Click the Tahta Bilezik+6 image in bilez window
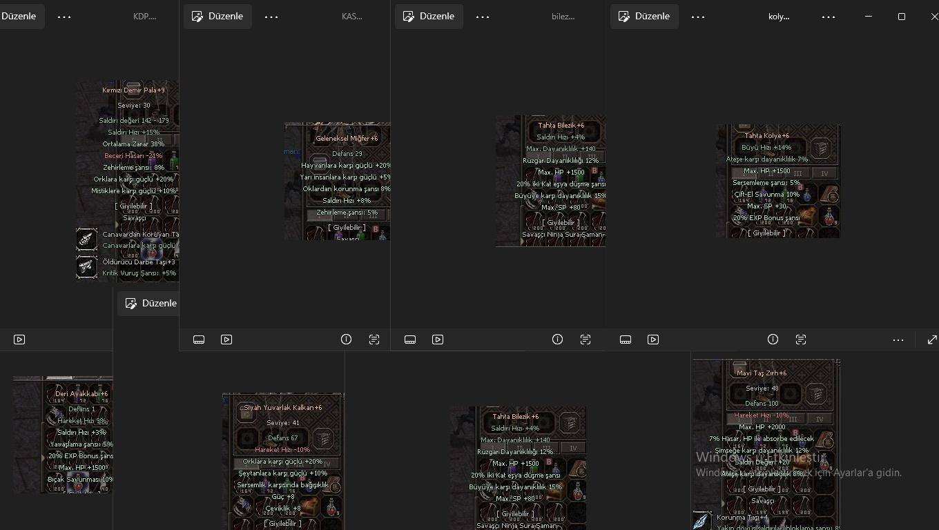Viewport: 939px width, 530px height. (550, 181)
